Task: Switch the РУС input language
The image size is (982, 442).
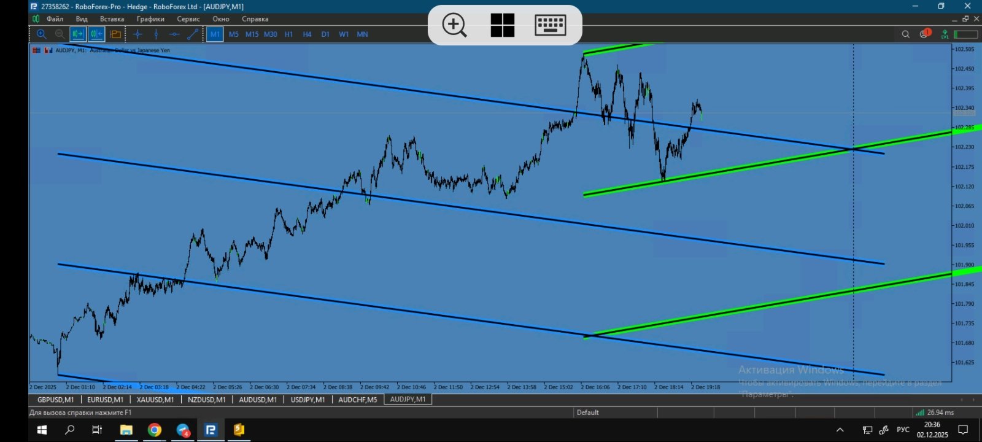Action: click(x=903, y=430)
